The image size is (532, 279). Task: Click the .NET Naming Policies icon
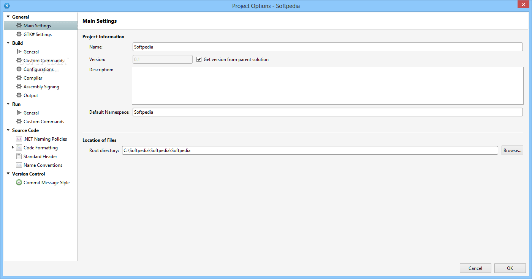[x=19, y=139]
